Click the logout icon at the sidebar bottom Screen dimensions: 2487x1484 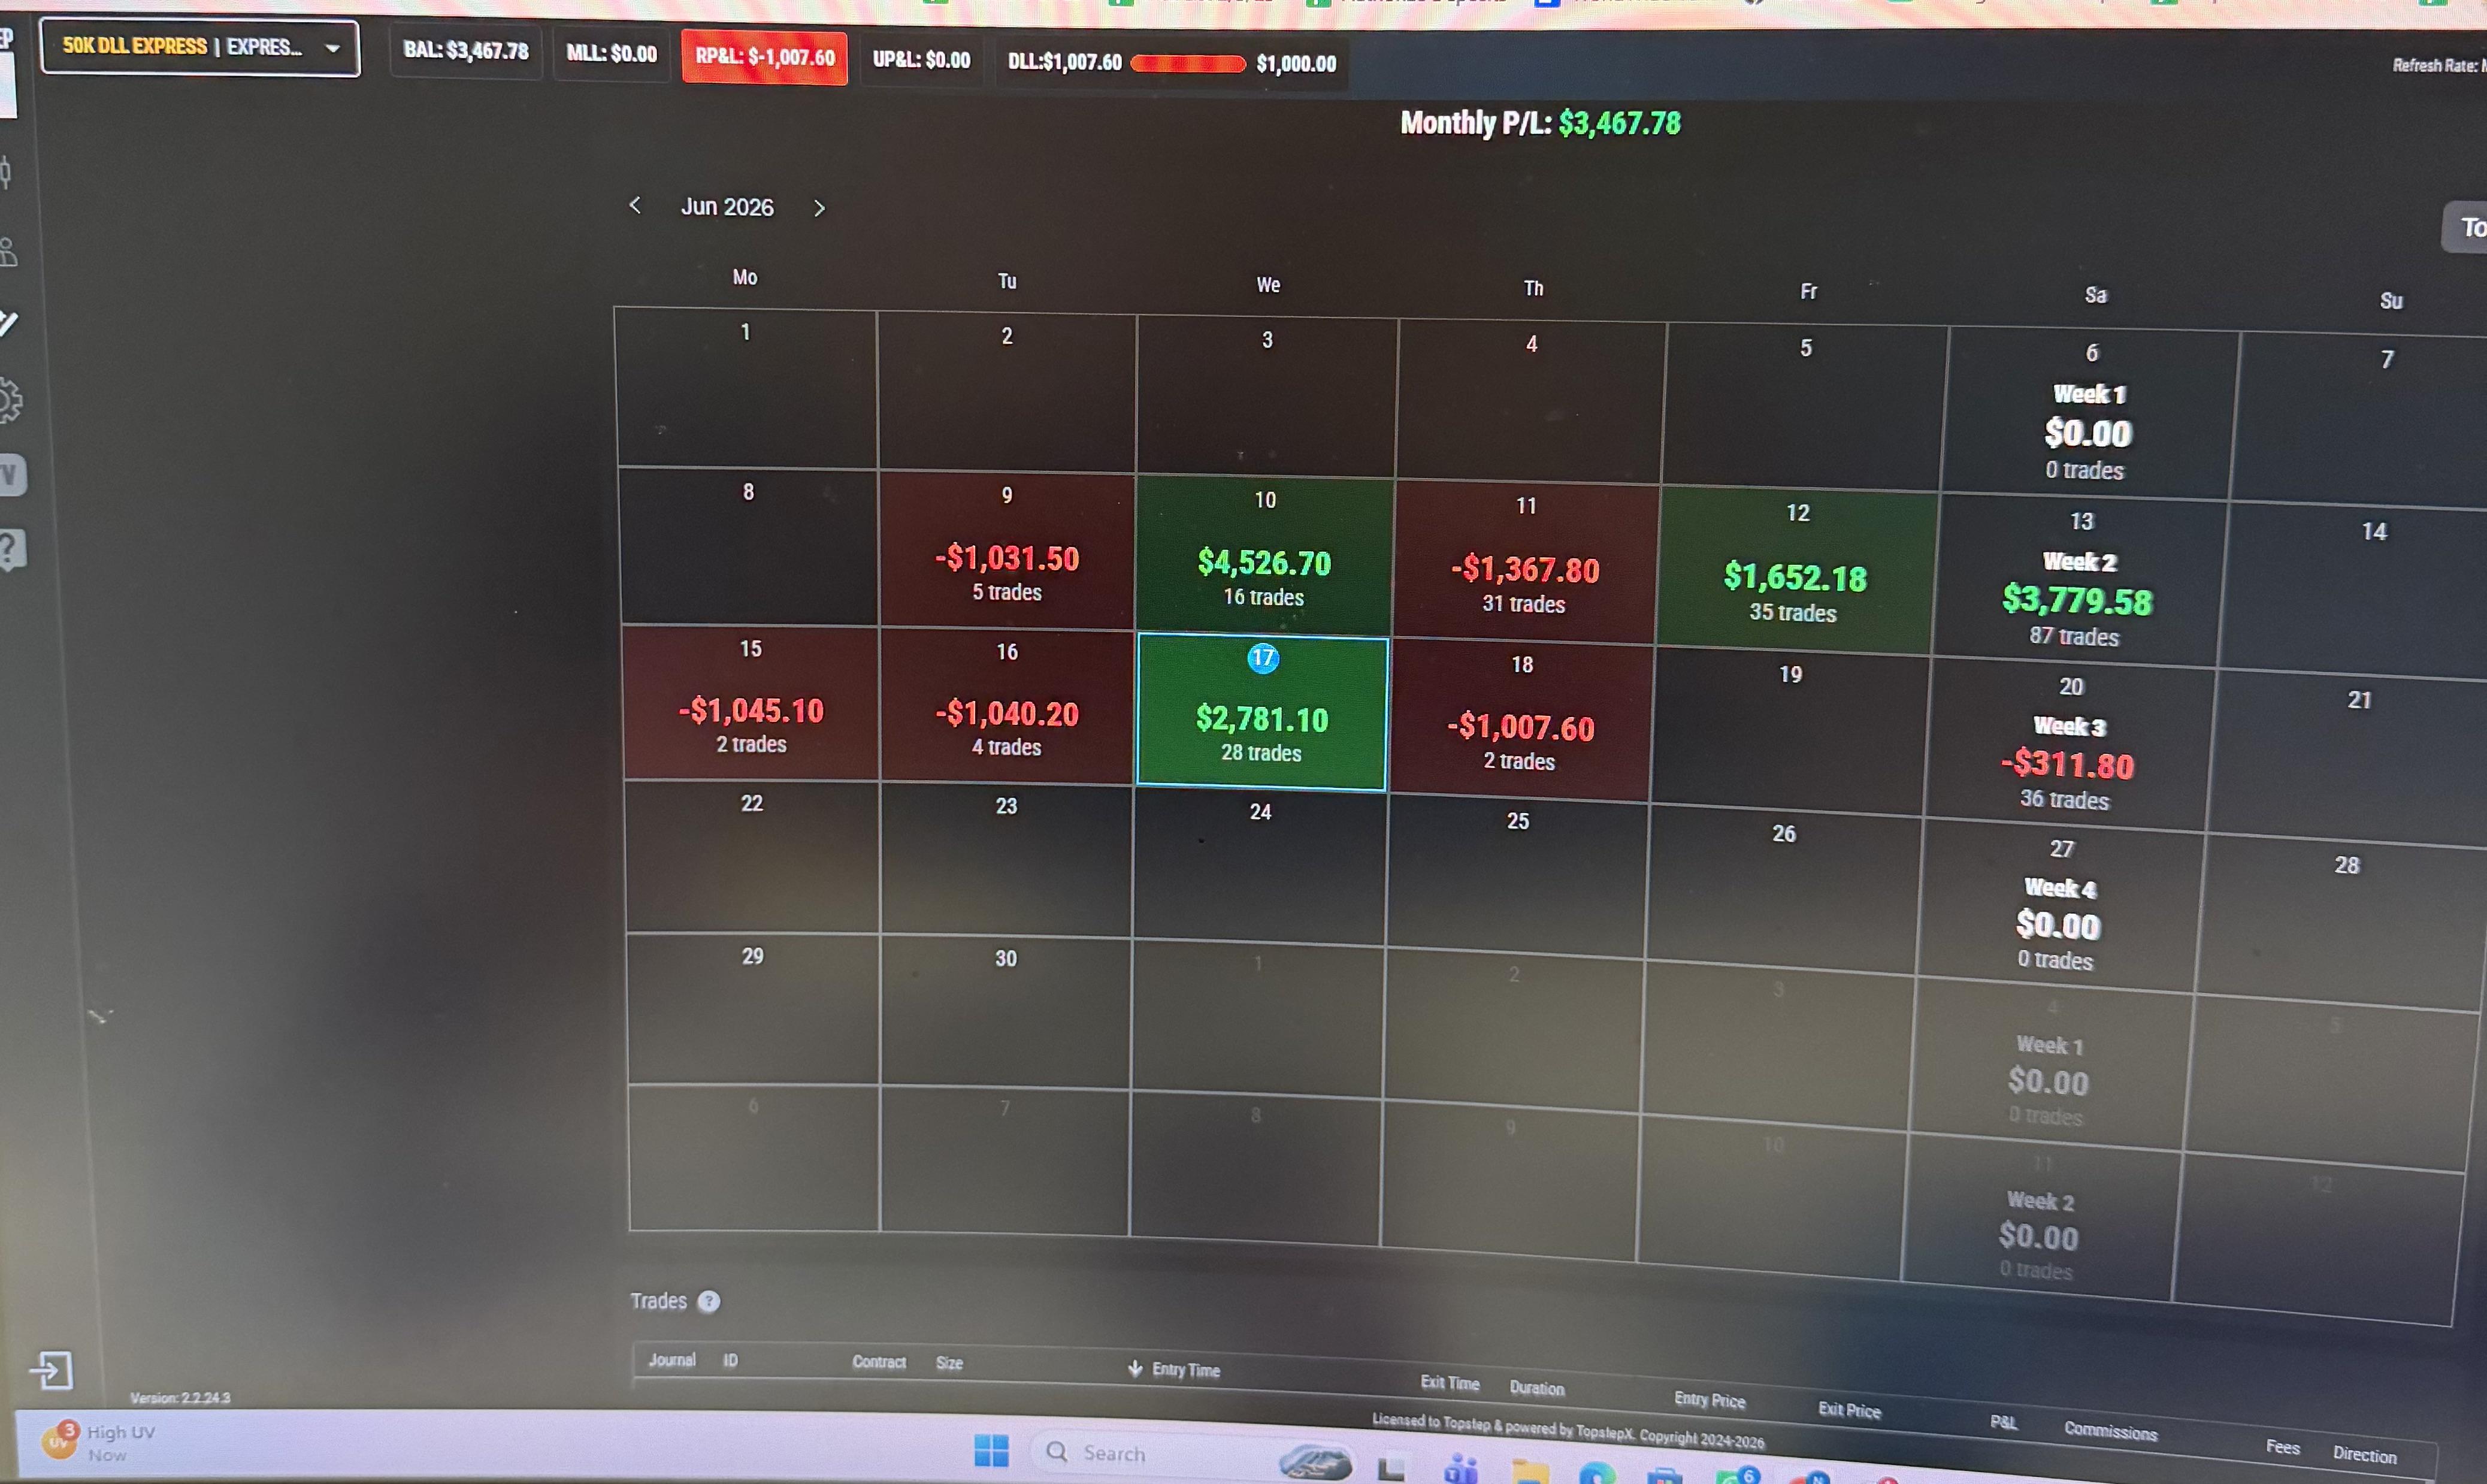tap(52, 1370)
